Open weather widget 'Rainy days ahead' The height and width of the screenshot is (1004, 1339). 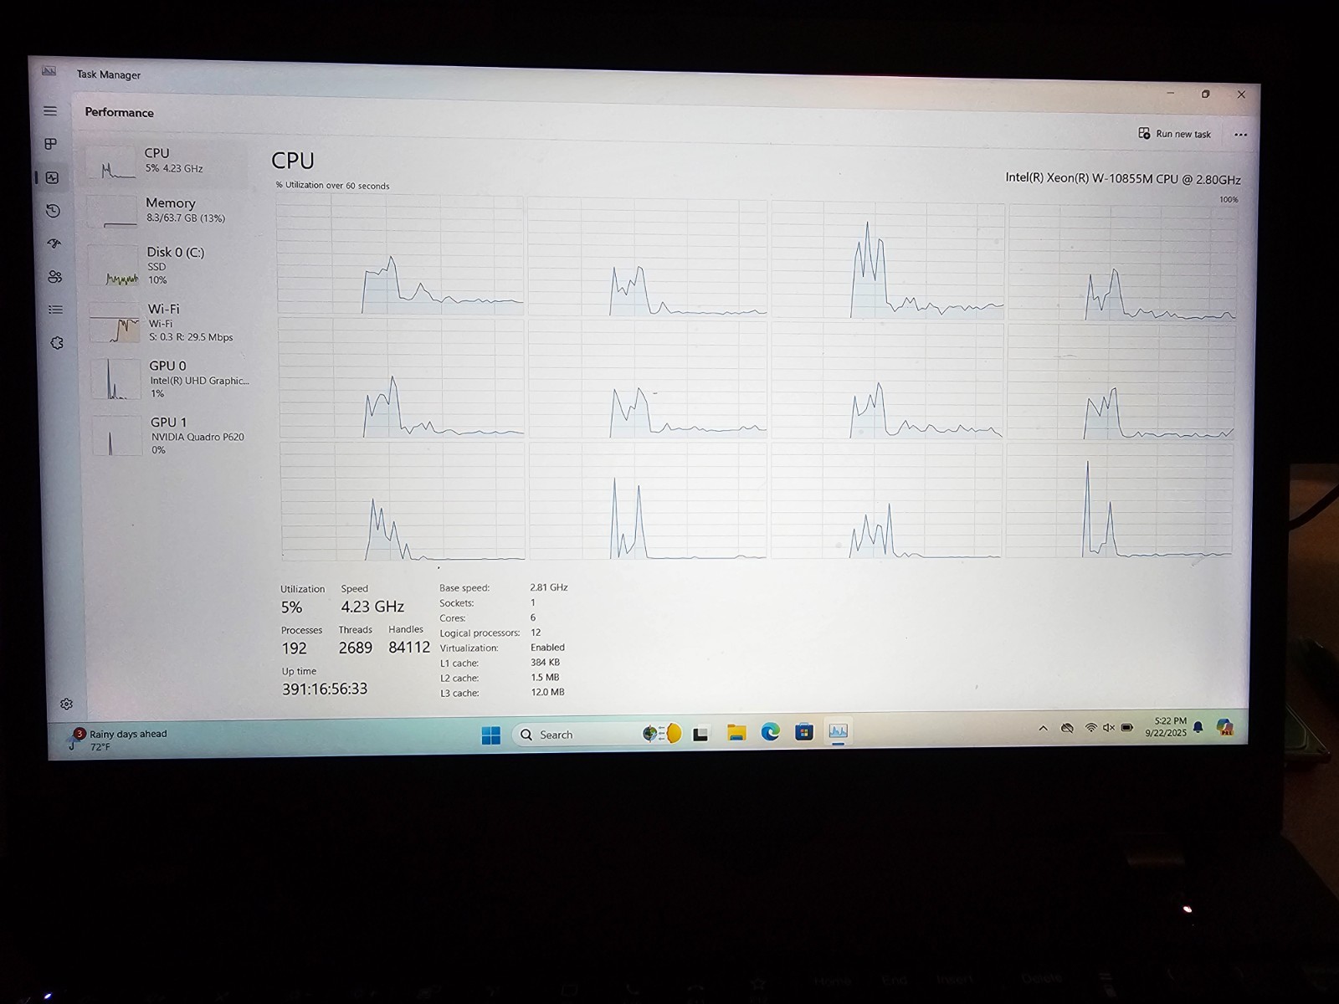(118, 740)
